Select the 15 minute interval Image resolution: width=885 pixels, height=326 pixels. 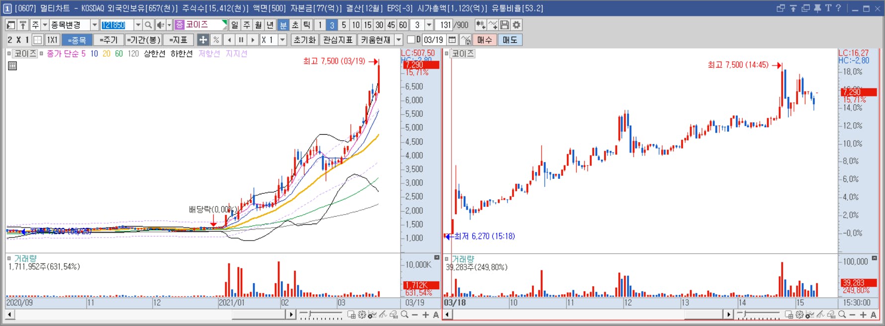(x=367, y=25)
